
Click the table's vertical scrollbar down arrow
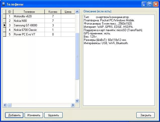pyautogui.click(x=77, y=101)
